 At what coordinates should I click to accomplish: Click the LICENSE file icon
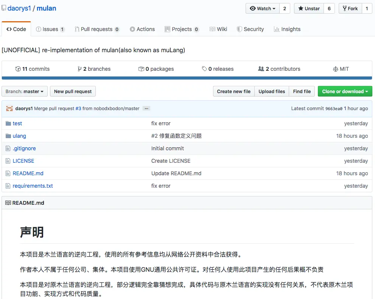click(x=8, y=161)
